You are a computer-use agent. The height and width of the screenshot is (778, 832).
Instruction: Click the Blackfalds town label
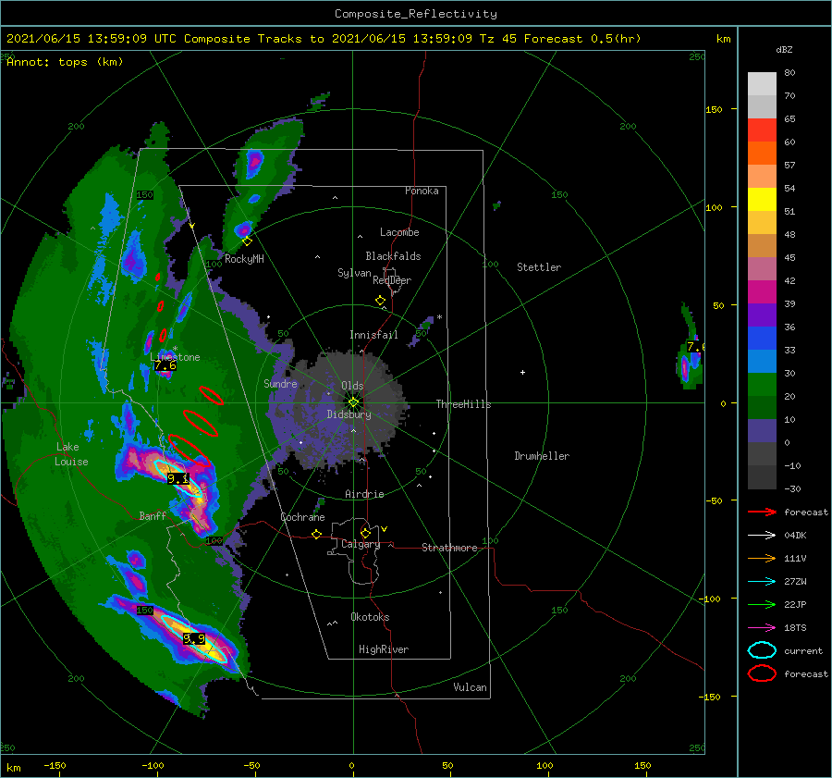[393, 256]
